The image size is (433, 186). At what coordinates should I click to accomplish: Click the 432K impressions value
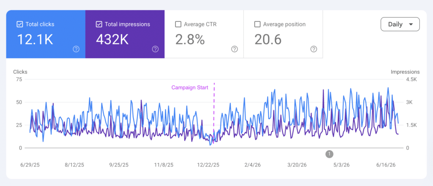coord(112,39)
